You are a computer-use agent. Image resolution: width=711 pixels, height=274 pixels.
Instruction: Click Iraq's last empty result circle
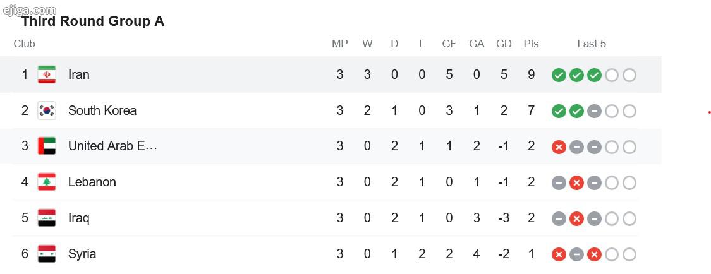click(629, 218)
